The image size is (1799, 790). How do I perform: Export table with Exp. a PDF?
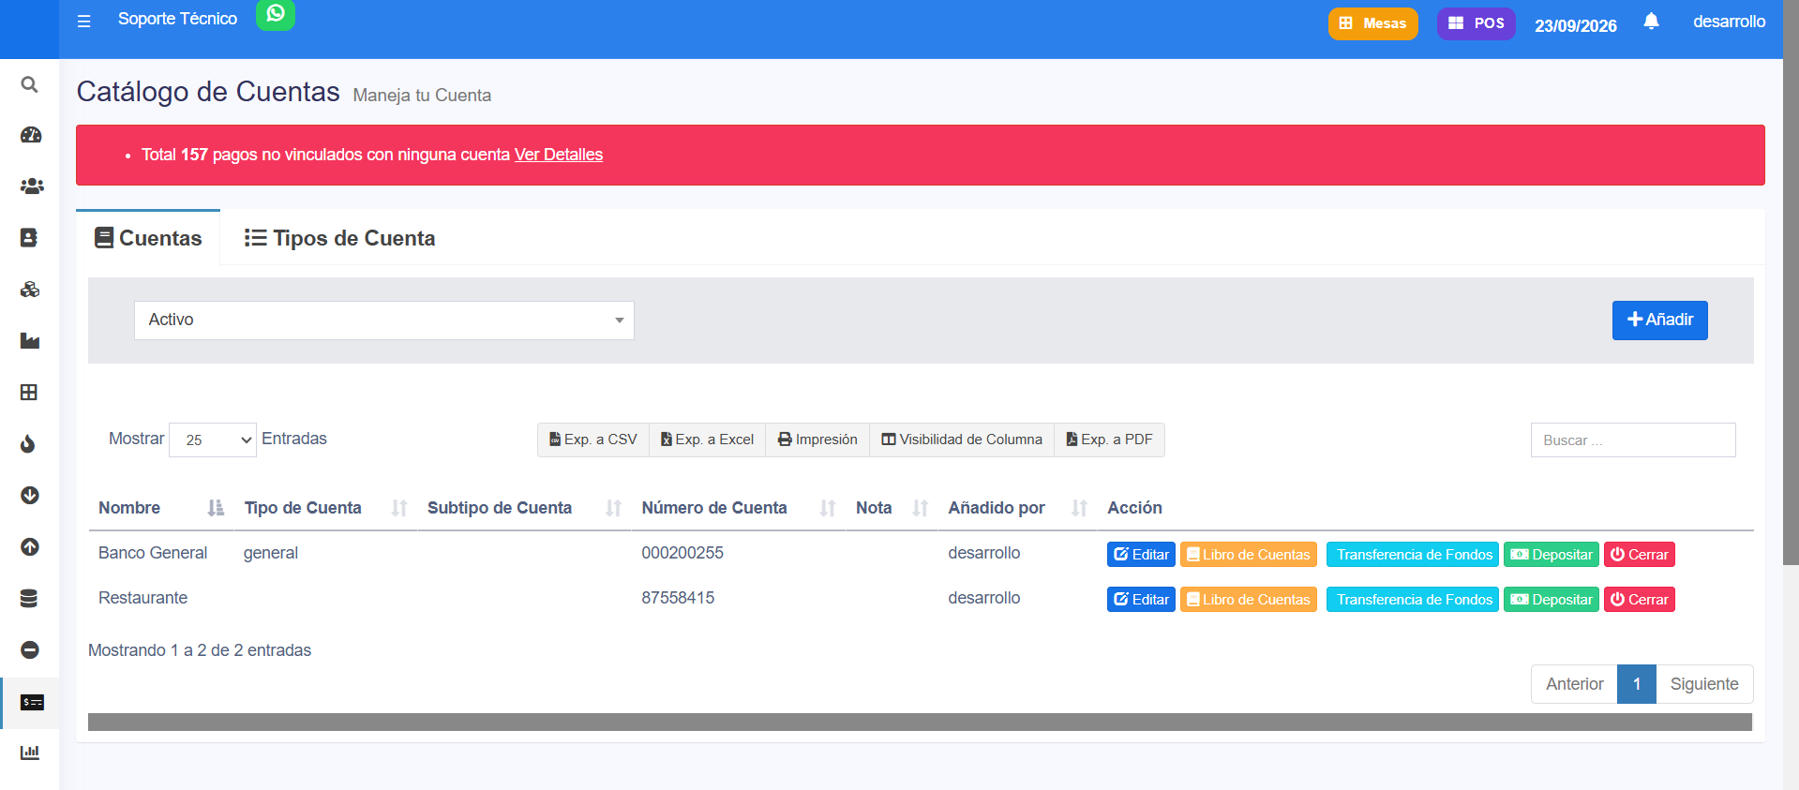pyautogui.click(x=1110, y=440)
